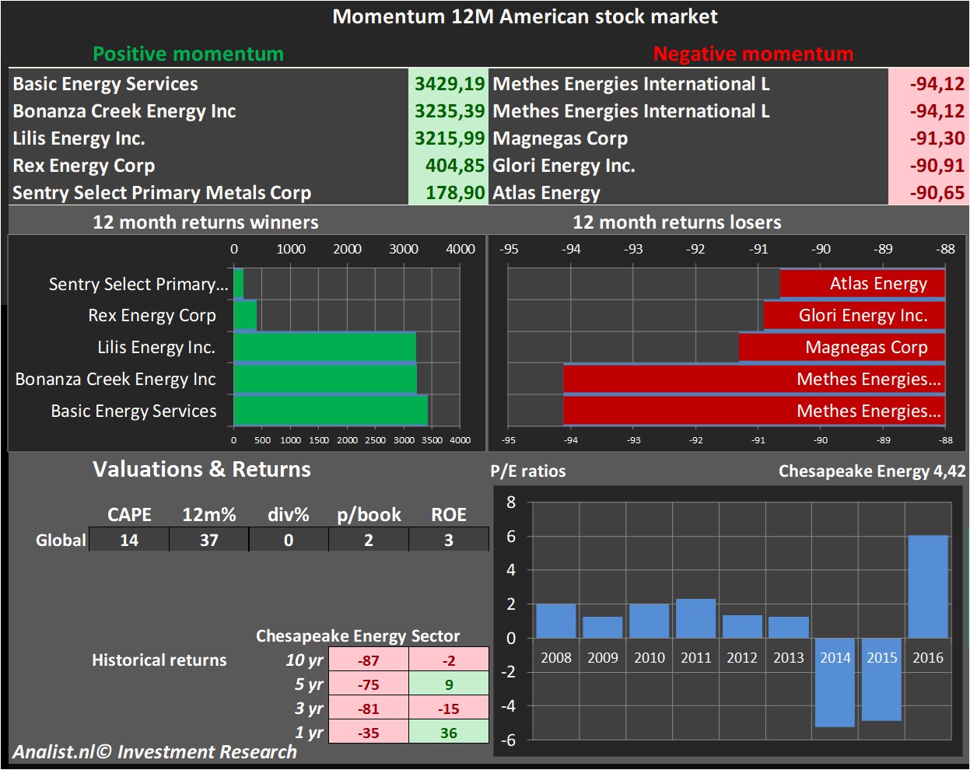Screen dimensions: 970x770
Task: Select the Bonanza Creek Energy Inc row
Action: click(x=249, y=111)
